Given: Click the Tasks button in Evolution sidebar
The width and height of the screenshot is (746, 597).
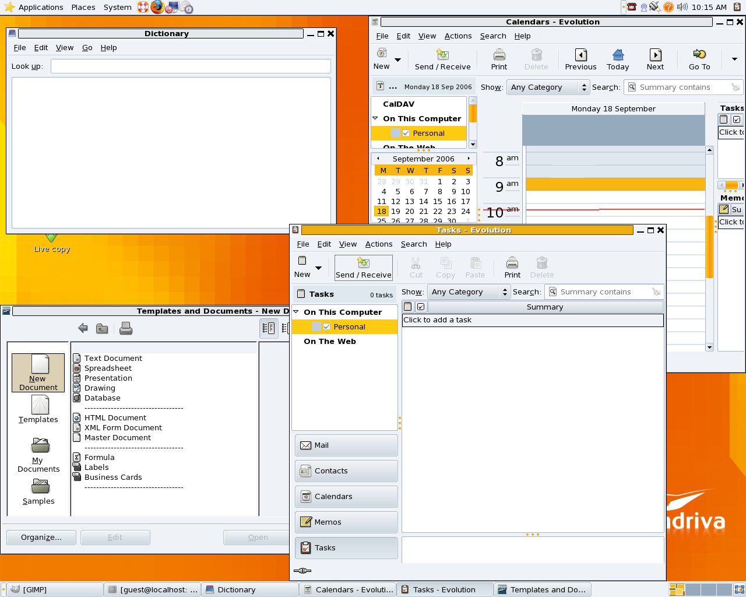Looking at the screenshot, I should (x=346, y=548).
